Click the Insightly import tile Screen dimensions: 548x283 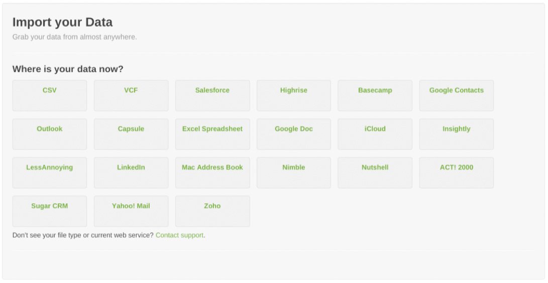point(457,134)
